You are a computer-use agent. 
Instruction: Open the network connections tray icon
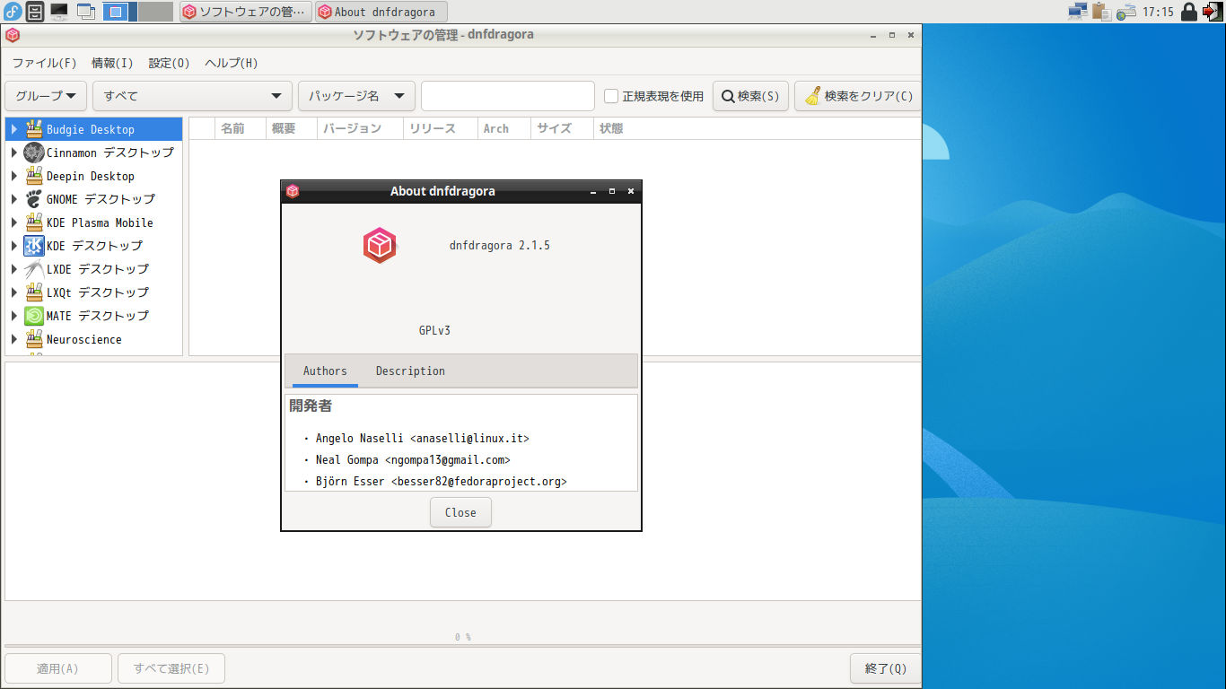click(1078, 12)
